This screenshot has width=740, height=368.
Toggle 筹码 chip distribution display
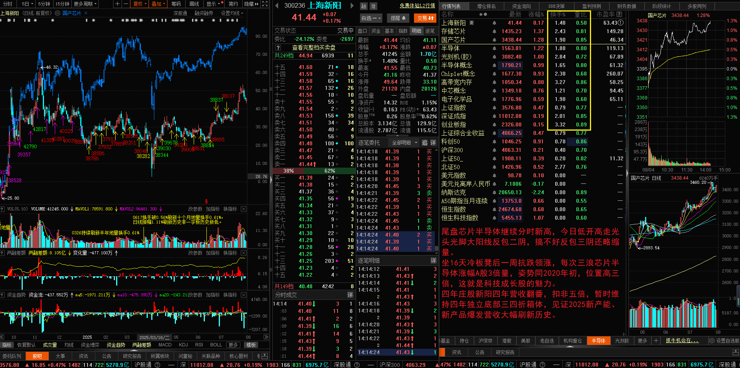click(176, 4)
